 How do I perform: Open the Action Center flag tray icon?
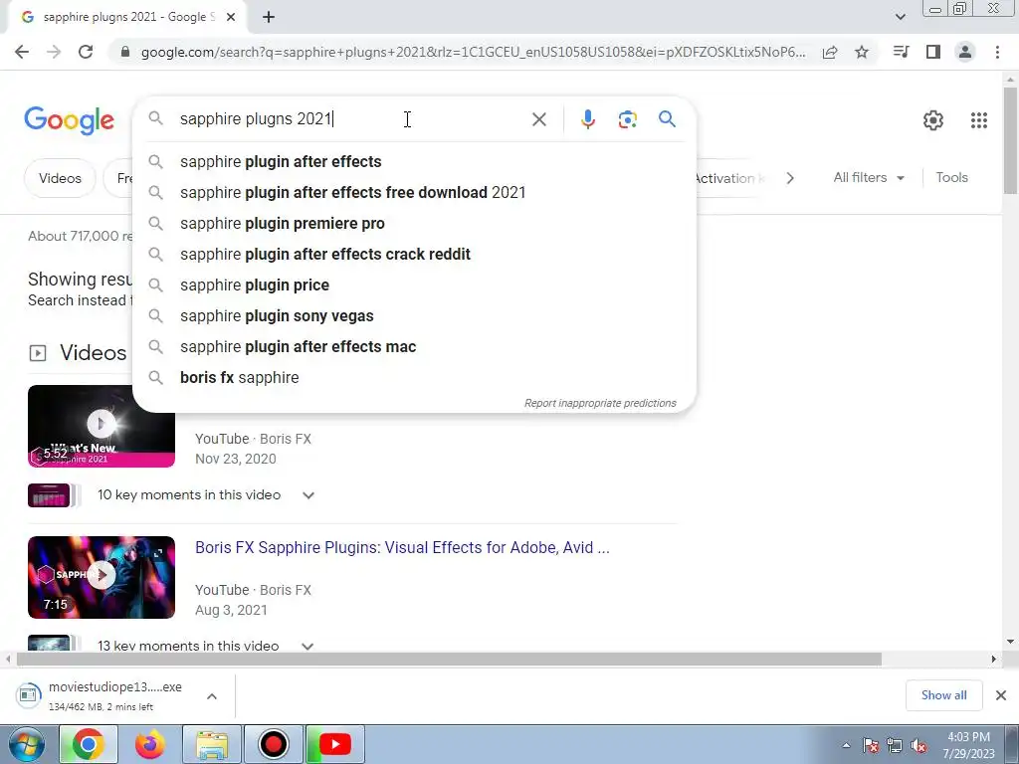tap(871, 746)
